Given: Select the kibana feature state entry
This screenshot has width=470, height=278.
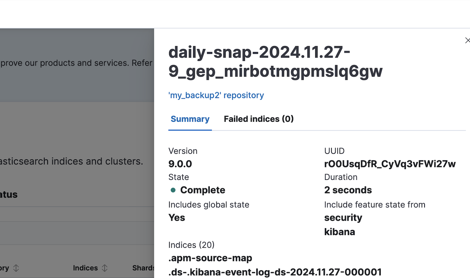Looking at the screenshot, I should tap(339, 232).
